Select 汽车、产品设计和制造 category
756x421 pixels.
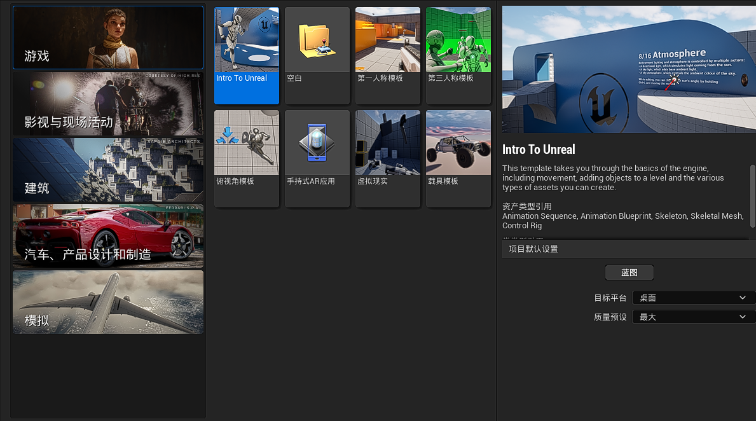(108, 236)
